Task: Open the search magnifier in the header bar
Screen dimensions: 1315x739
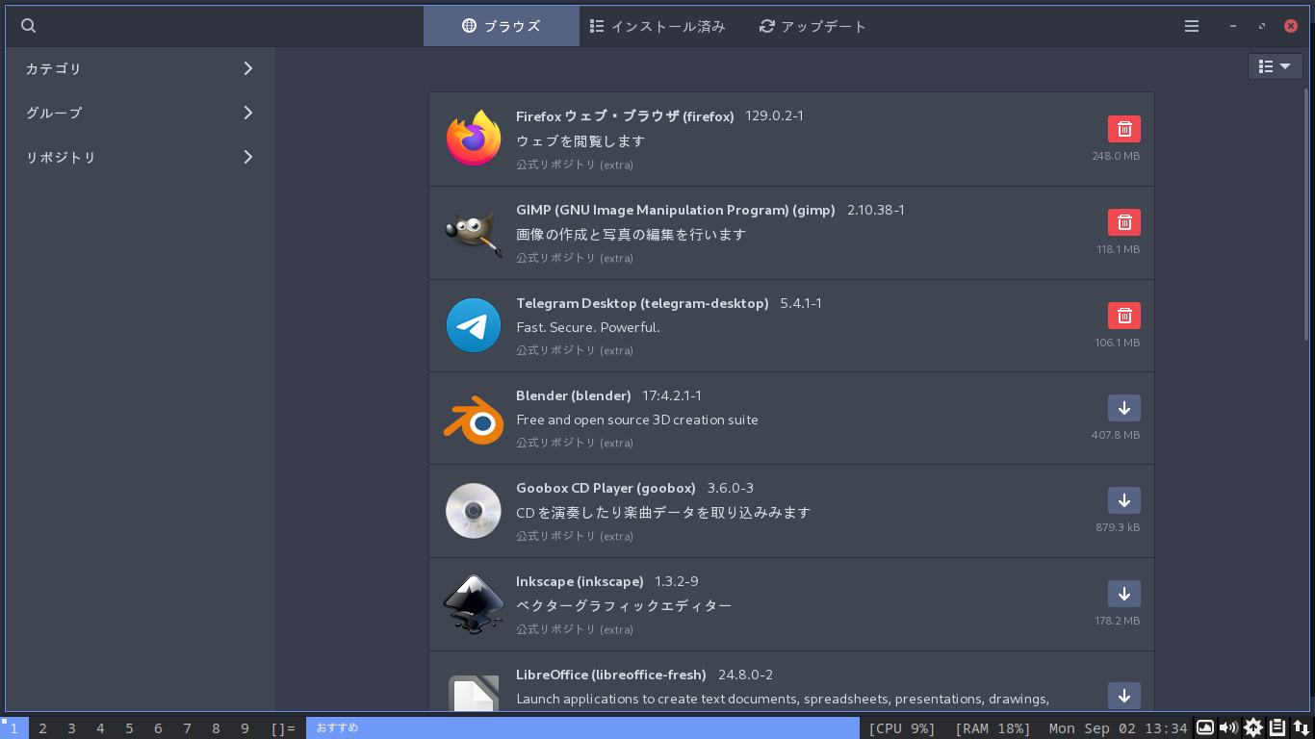Action: click(x=29, y=26)
